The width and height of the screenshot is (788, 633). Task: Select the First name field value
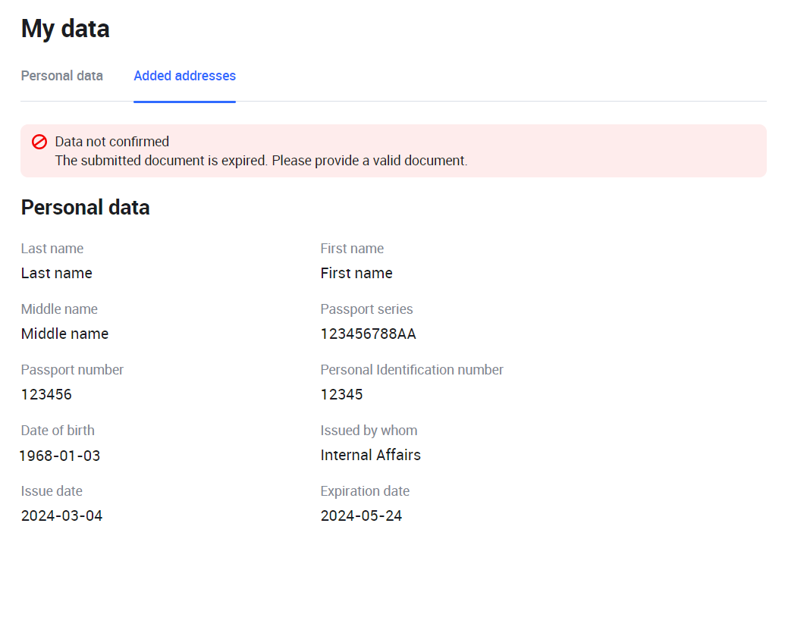tap(356, 273)
